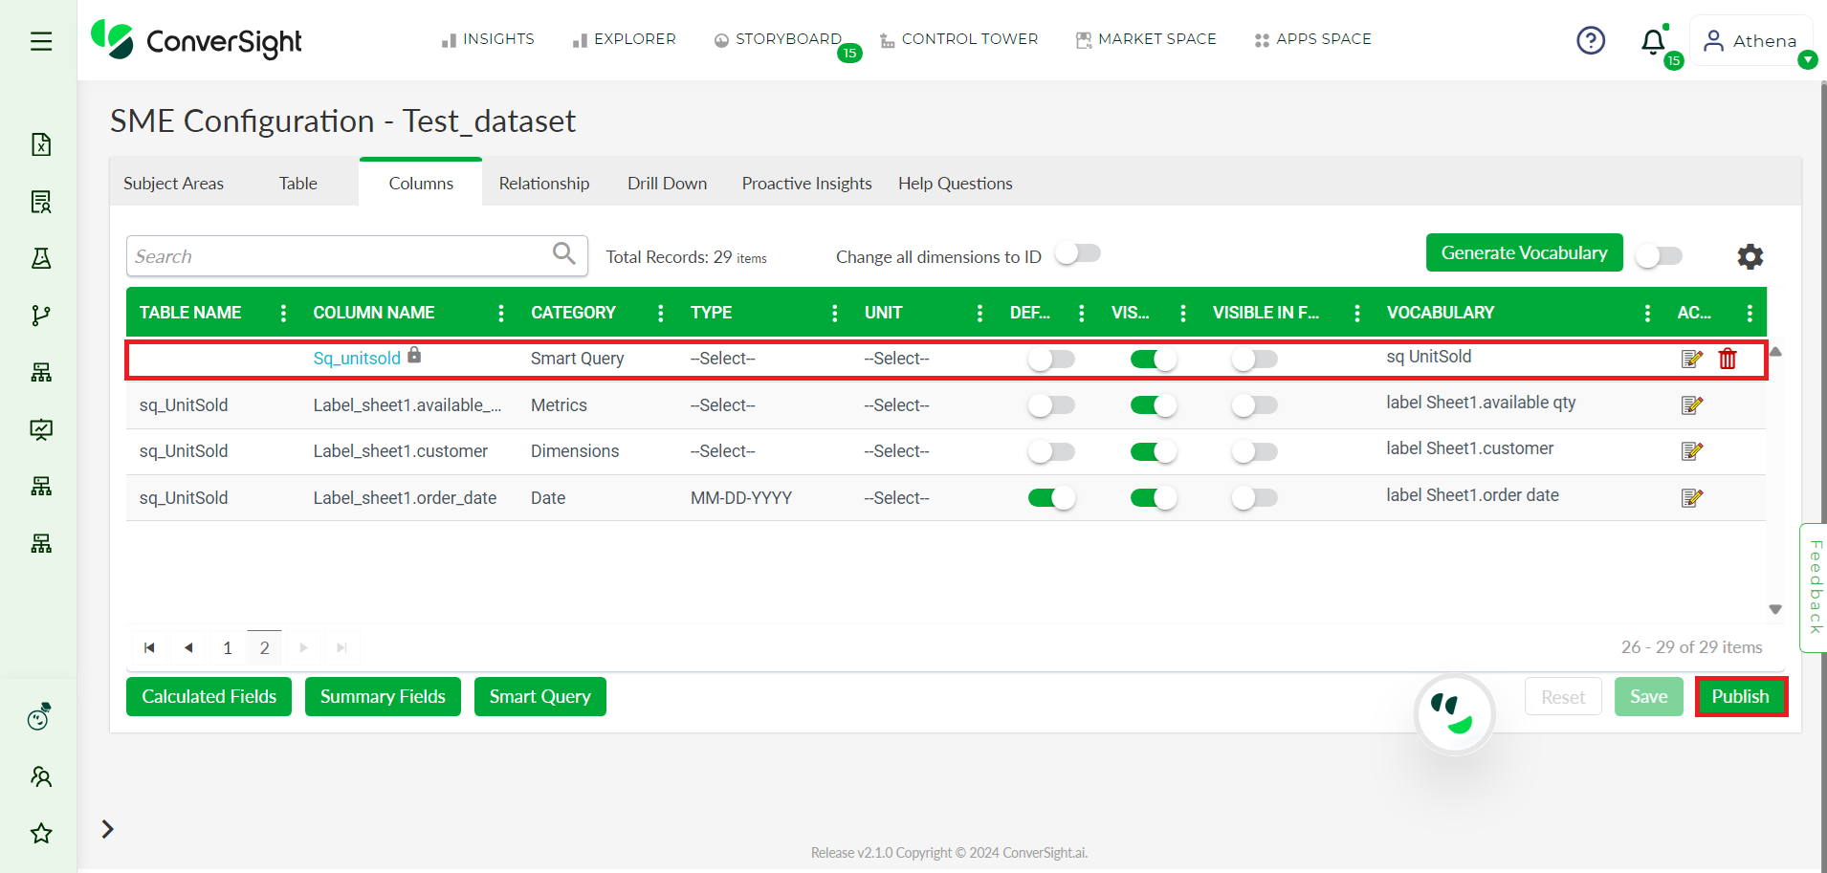Switch to Subject Areas tab
Viewport: 1827px width, 873px height.
(173, 184)
